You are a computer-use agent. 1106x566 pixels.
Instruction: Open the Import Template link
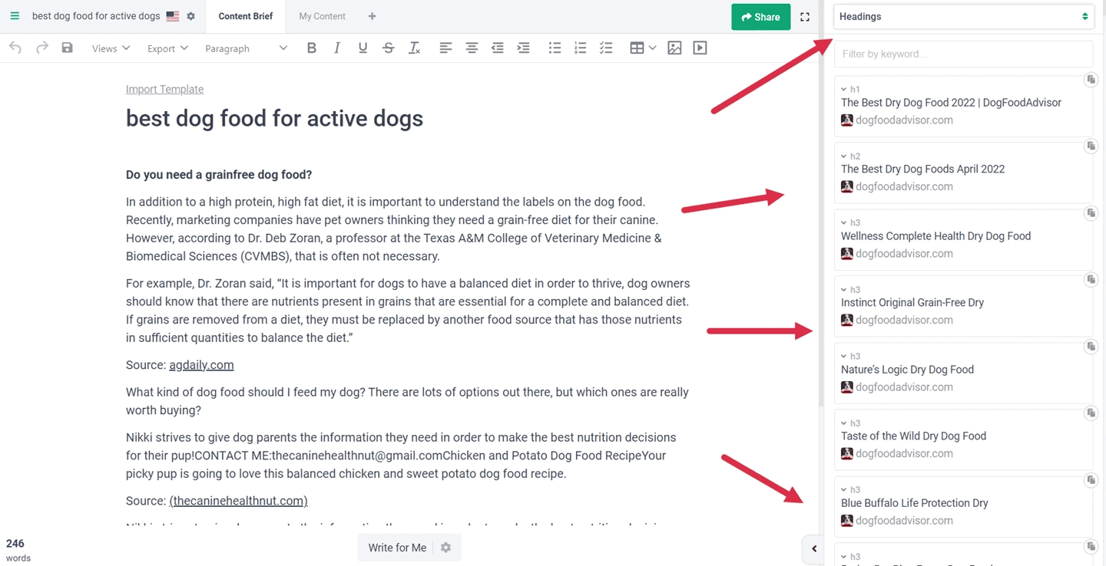(x=164, y=89)
